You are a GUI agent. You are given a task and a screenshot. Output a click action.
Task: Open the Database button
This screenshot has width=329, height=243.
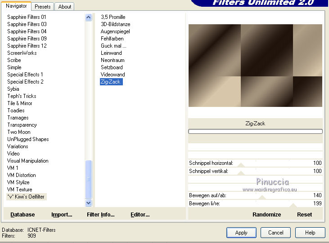click(23, 215)
